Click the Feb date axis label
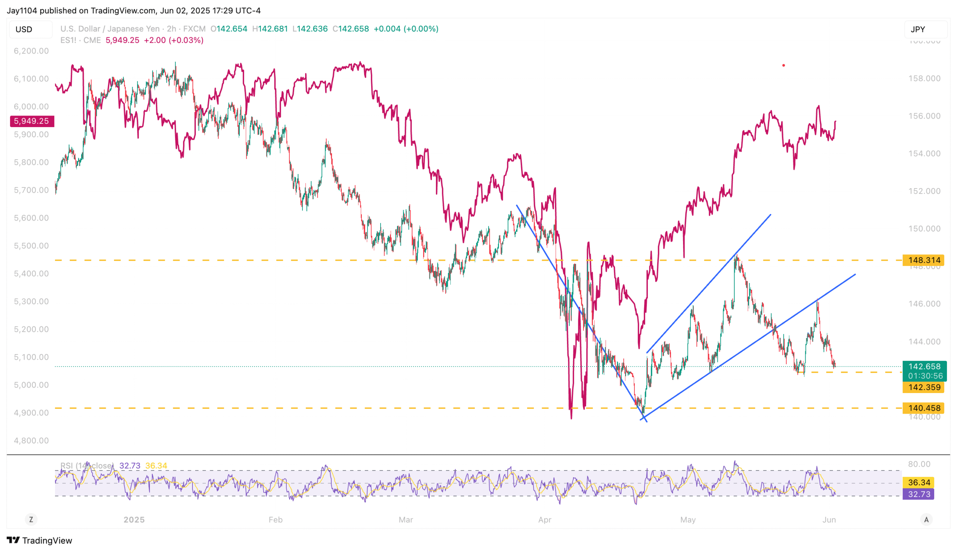The width and height of the screenshot is (957, 552). coord(276,520)
